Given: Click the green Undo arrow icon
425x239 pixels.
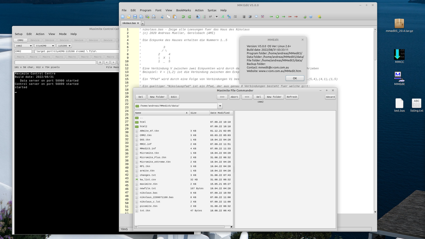Looking at the screenshot, I should 183,17.
